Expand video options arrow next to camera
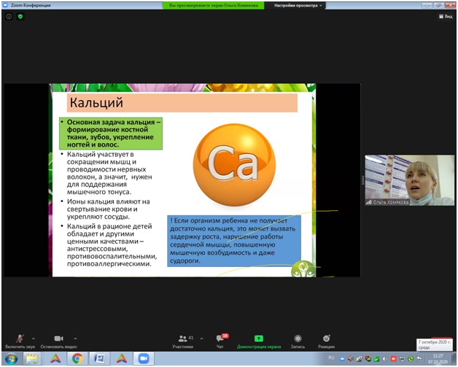 [x=75, y=338]
